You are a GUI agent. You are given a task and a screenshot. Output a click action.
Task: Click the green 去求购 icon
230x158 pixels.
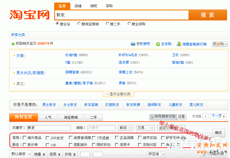coord(158,44)
